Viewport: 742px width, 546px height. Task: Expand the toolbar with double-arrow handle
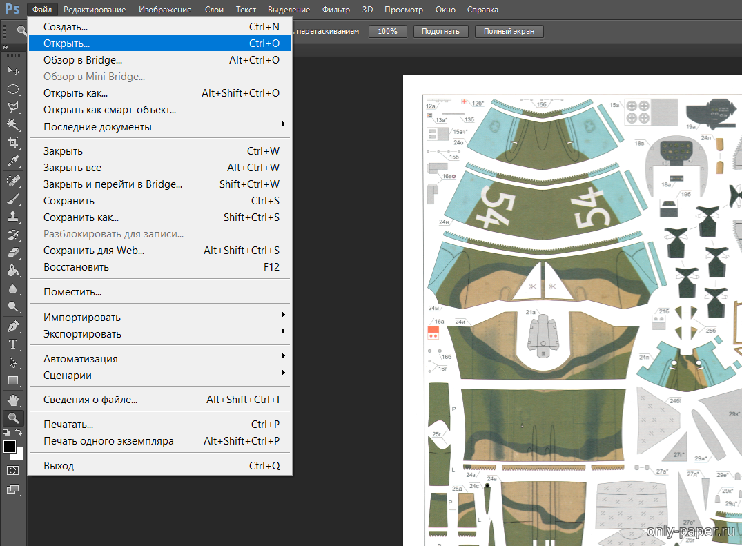click(x=7, y=47)
